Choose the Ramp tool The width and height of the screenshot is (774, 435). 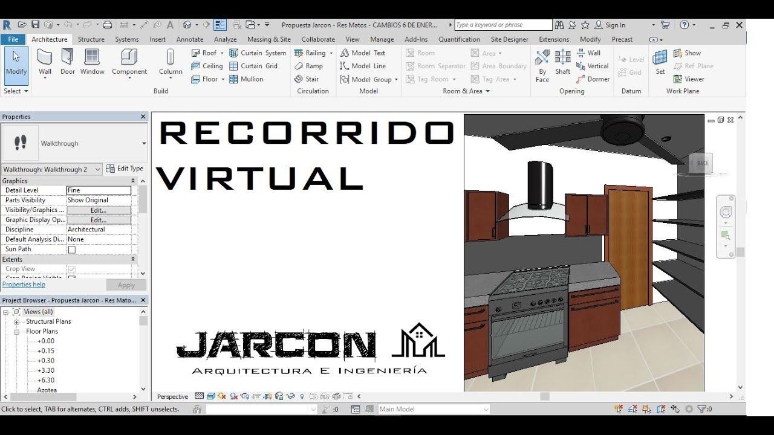coord(308,66)
